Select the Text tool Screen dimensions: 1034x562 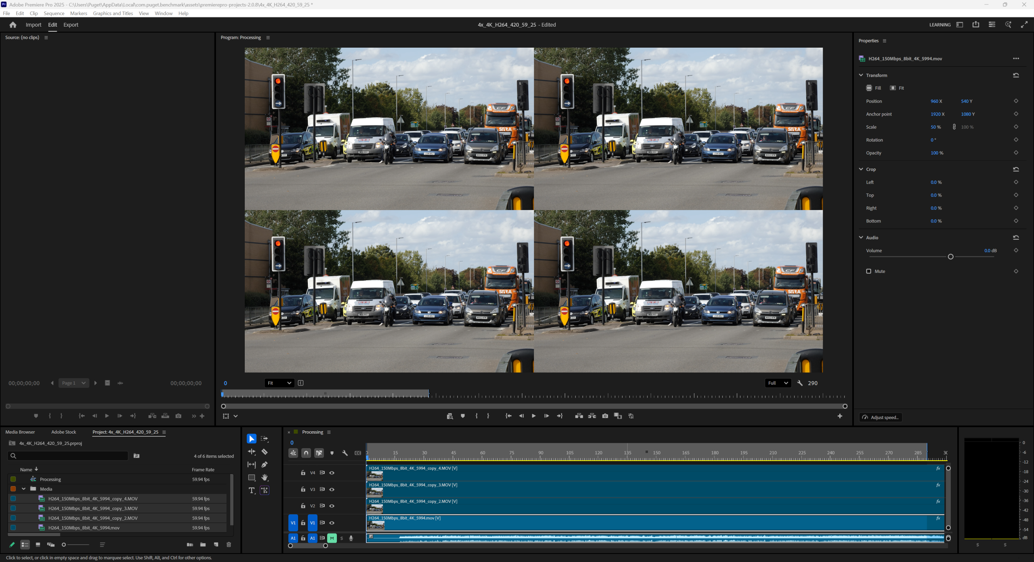[x=252, y=491]
